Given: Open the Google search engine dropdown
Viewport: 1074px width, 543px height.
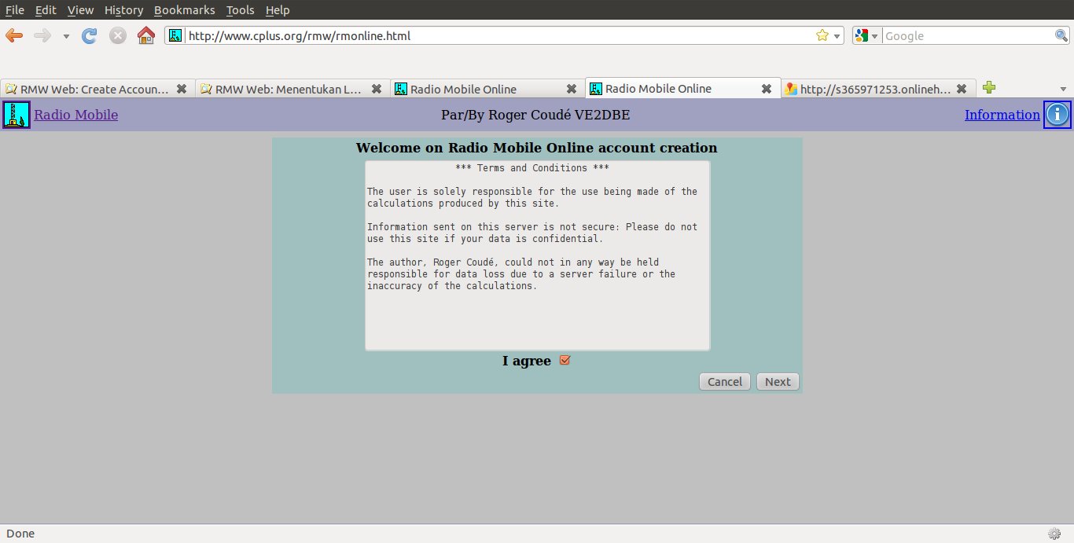Looking at the screenshot, I should [867, 35].
